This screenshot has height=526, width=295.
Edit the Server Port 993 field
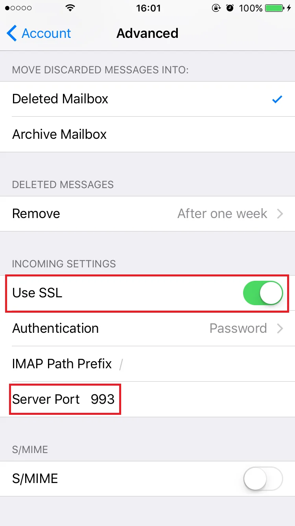[147, 399]
